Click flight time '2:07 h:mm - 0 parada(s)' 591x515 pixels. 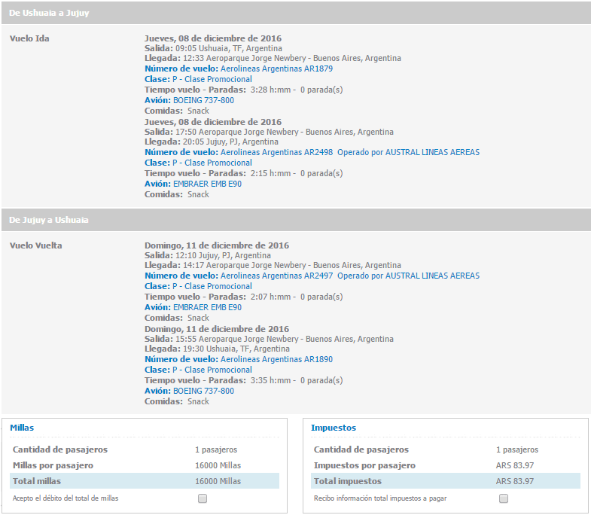[297, 297]
